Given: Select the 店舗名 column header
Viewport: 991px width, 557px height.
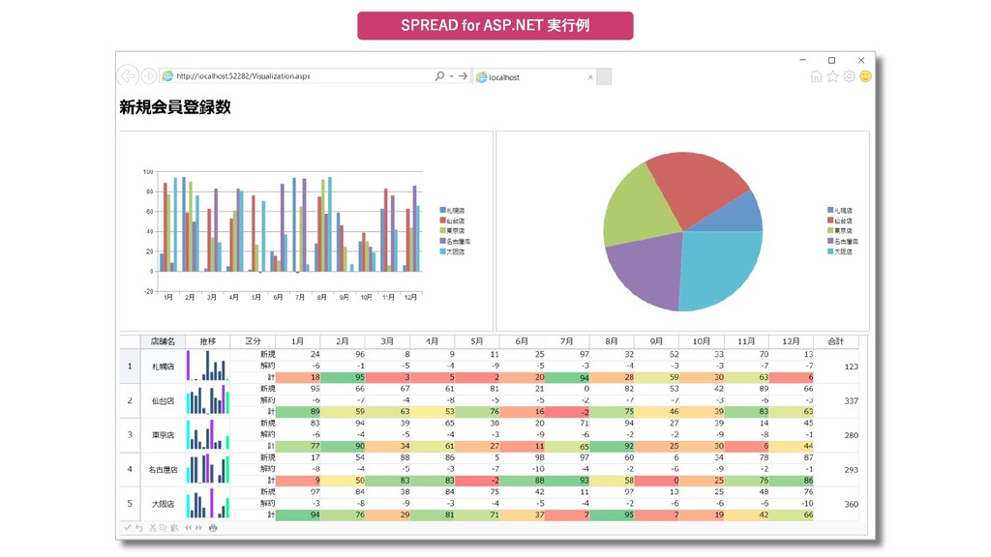Looking at the screenshot, I should coord(163,341).
